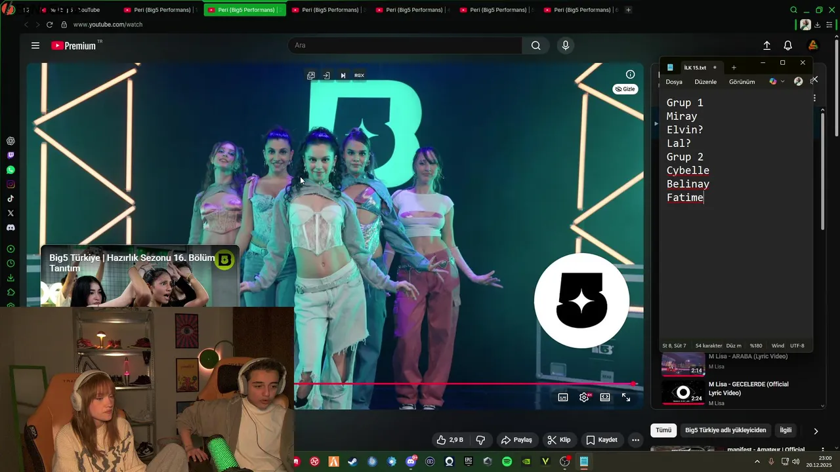Open Discord from browser sidebar
Image resolution: width=840 pixels, height=472 pixels.
10,227
